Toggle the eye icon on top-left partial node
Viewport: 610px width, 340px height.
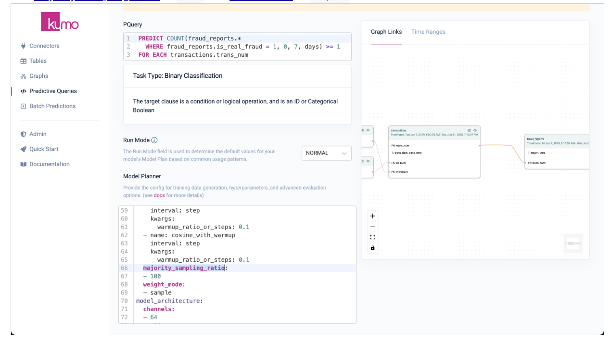pos(368,130)
